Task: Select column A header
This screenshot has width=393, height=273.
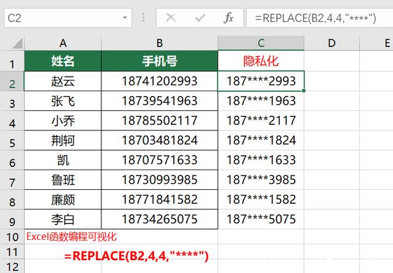Action: pos(63,43)
